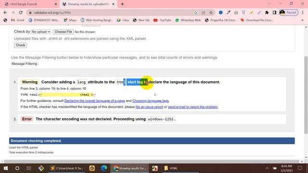Click the vertical page scrollbar
This screenshot has width=308, height=173.
click(306, 95)
